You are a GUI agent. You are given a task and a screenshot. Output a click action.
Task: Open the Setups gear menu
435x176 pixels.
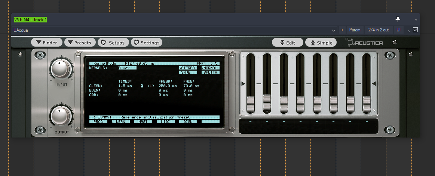[113, 42]
